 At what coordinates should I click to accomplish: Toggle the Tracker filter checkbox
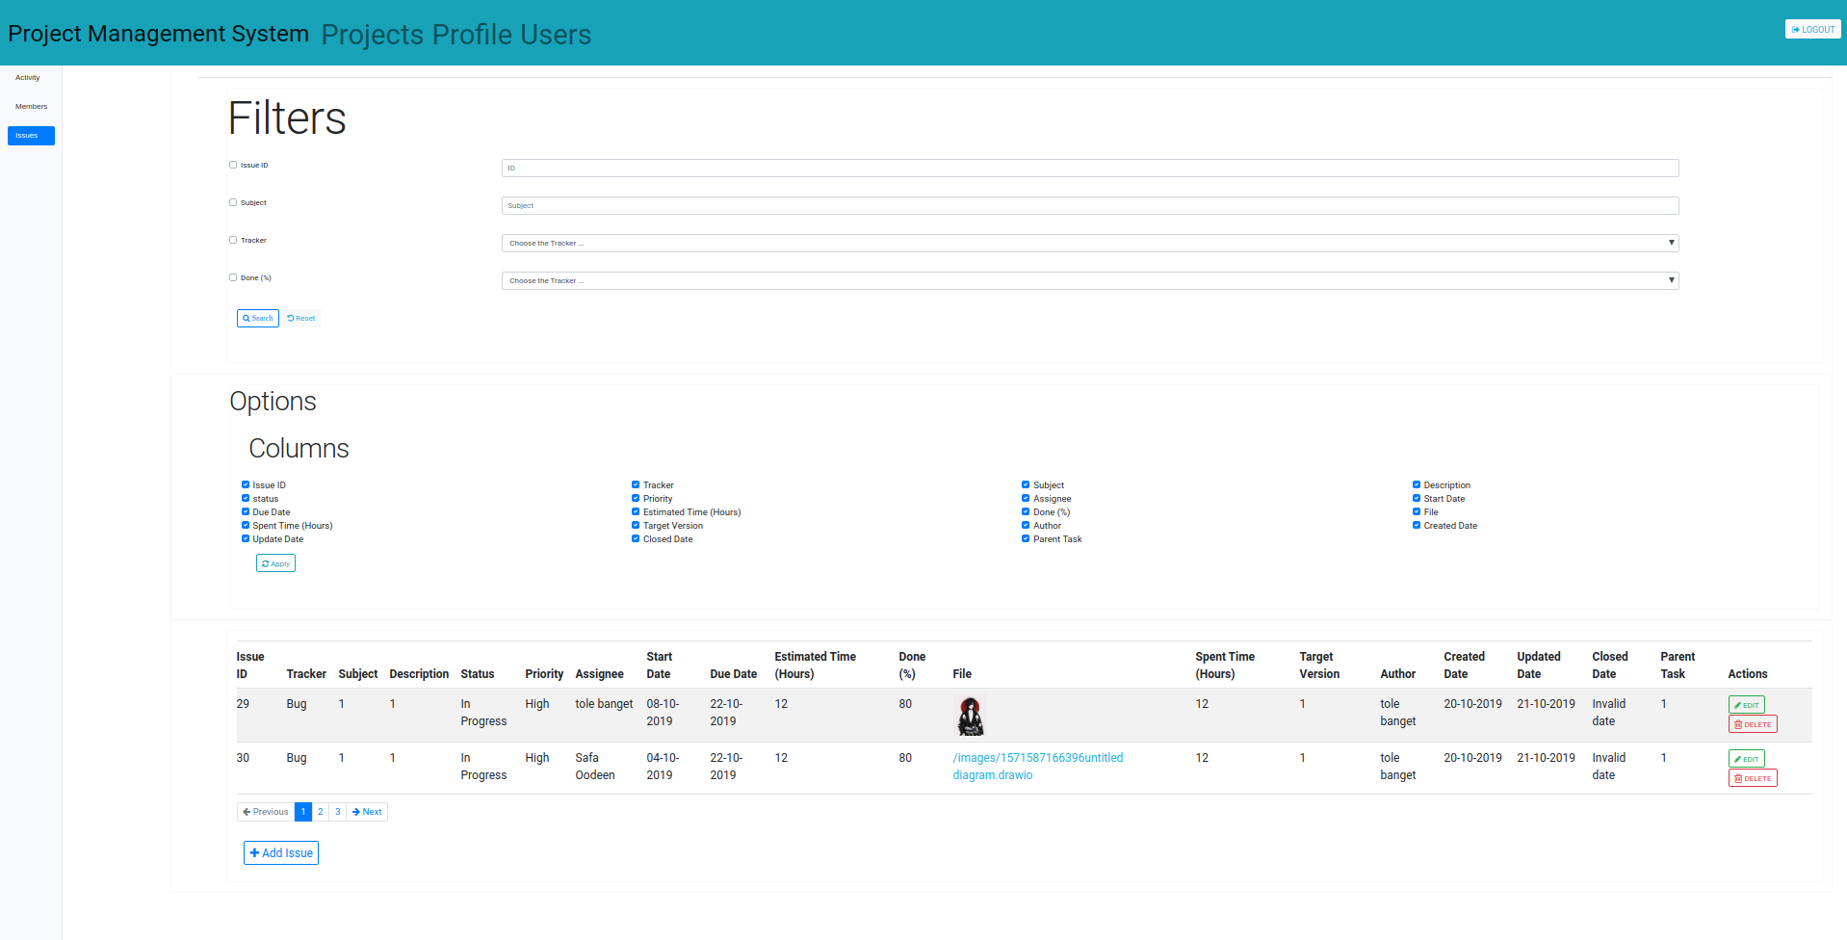point(233,240)
